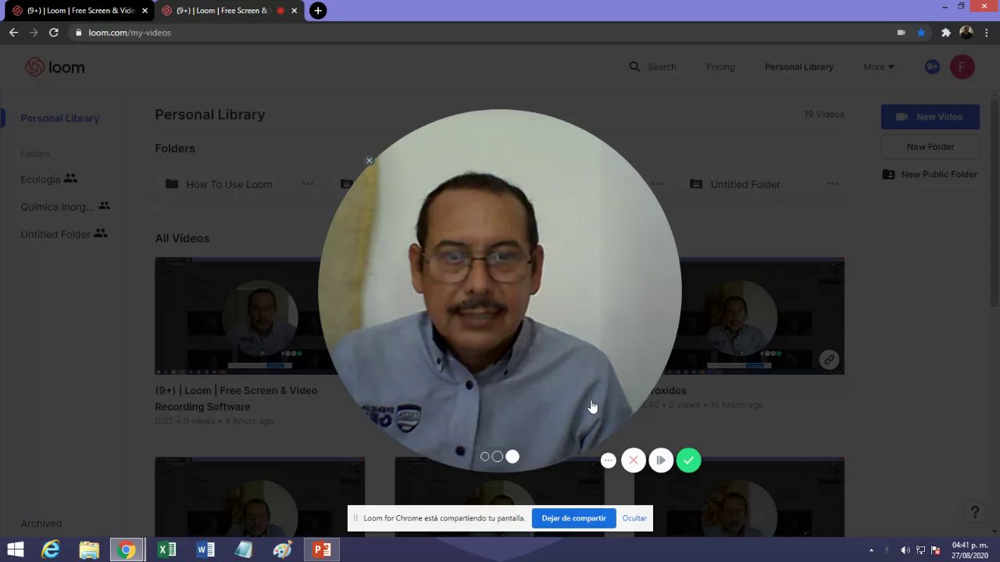Screen dimensions: 1000x562
Task: Open options for the Untitled Folder card
Action: point(832,184)
